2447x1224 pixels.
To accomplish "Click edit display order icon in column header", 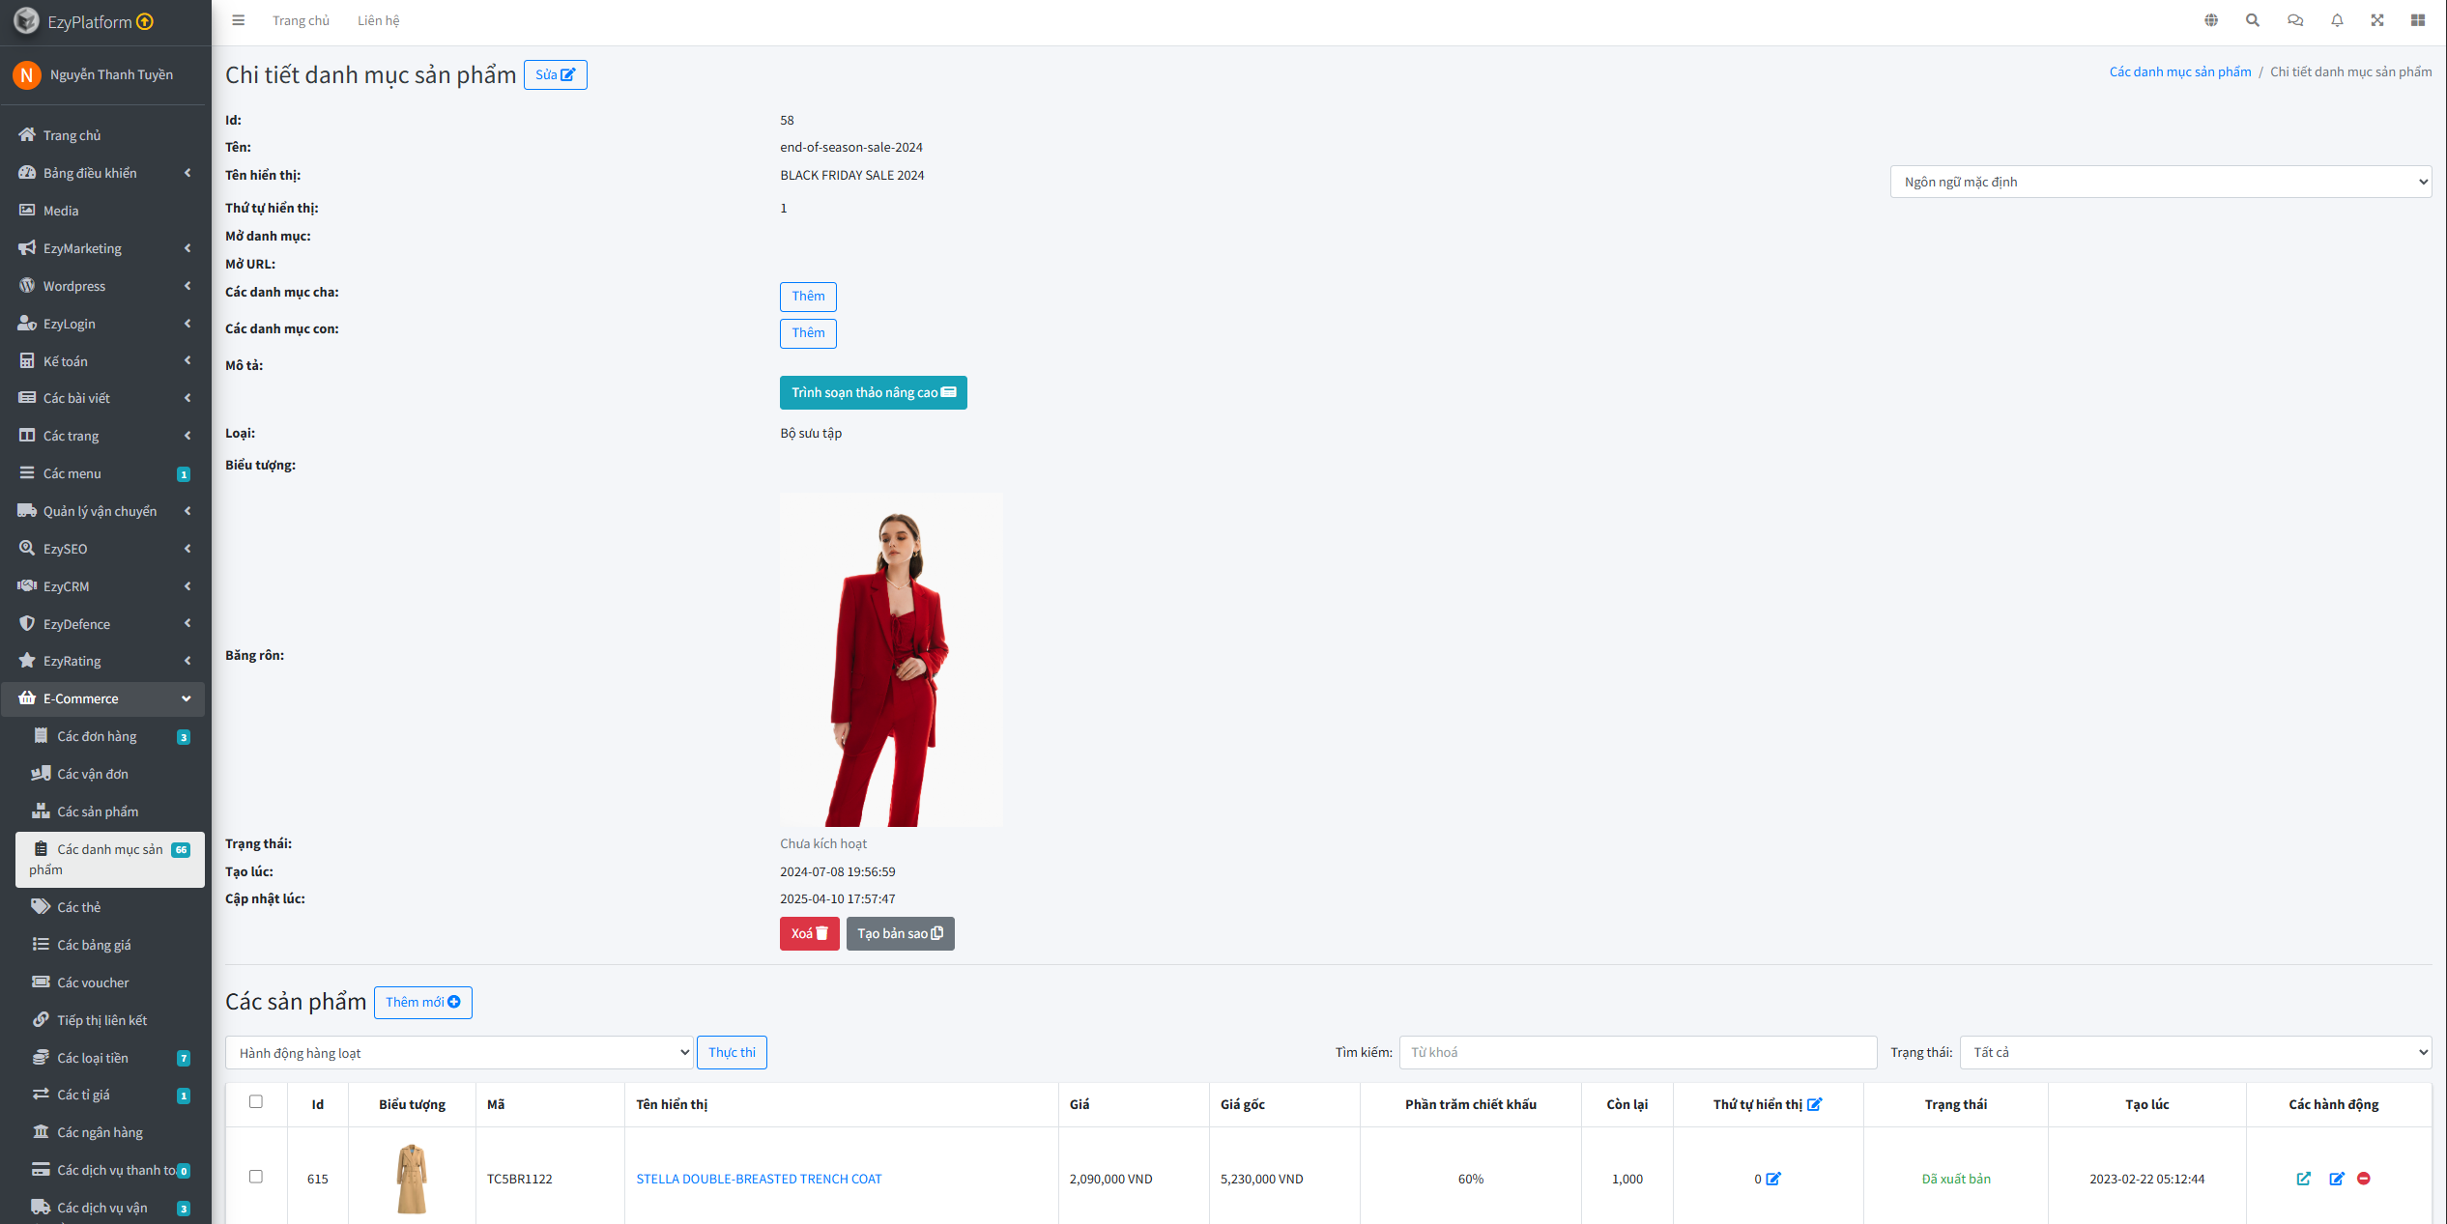I will [1815, 1104].
